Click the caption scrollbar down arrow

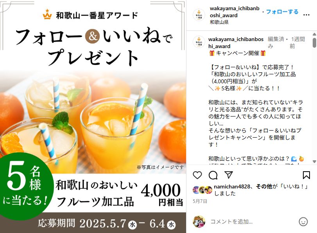[314, 161]
